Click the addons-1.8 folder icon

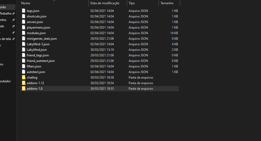click(24, 89)
